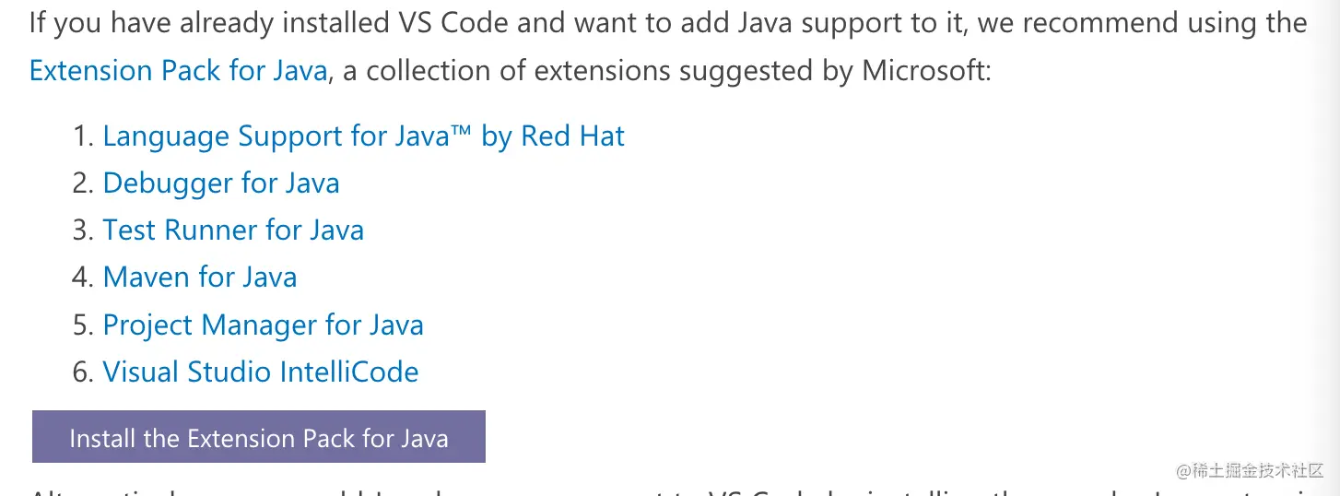
Task: Click the 稀土掘金技术社区 watermark
Action: [x=1250, y=471]
